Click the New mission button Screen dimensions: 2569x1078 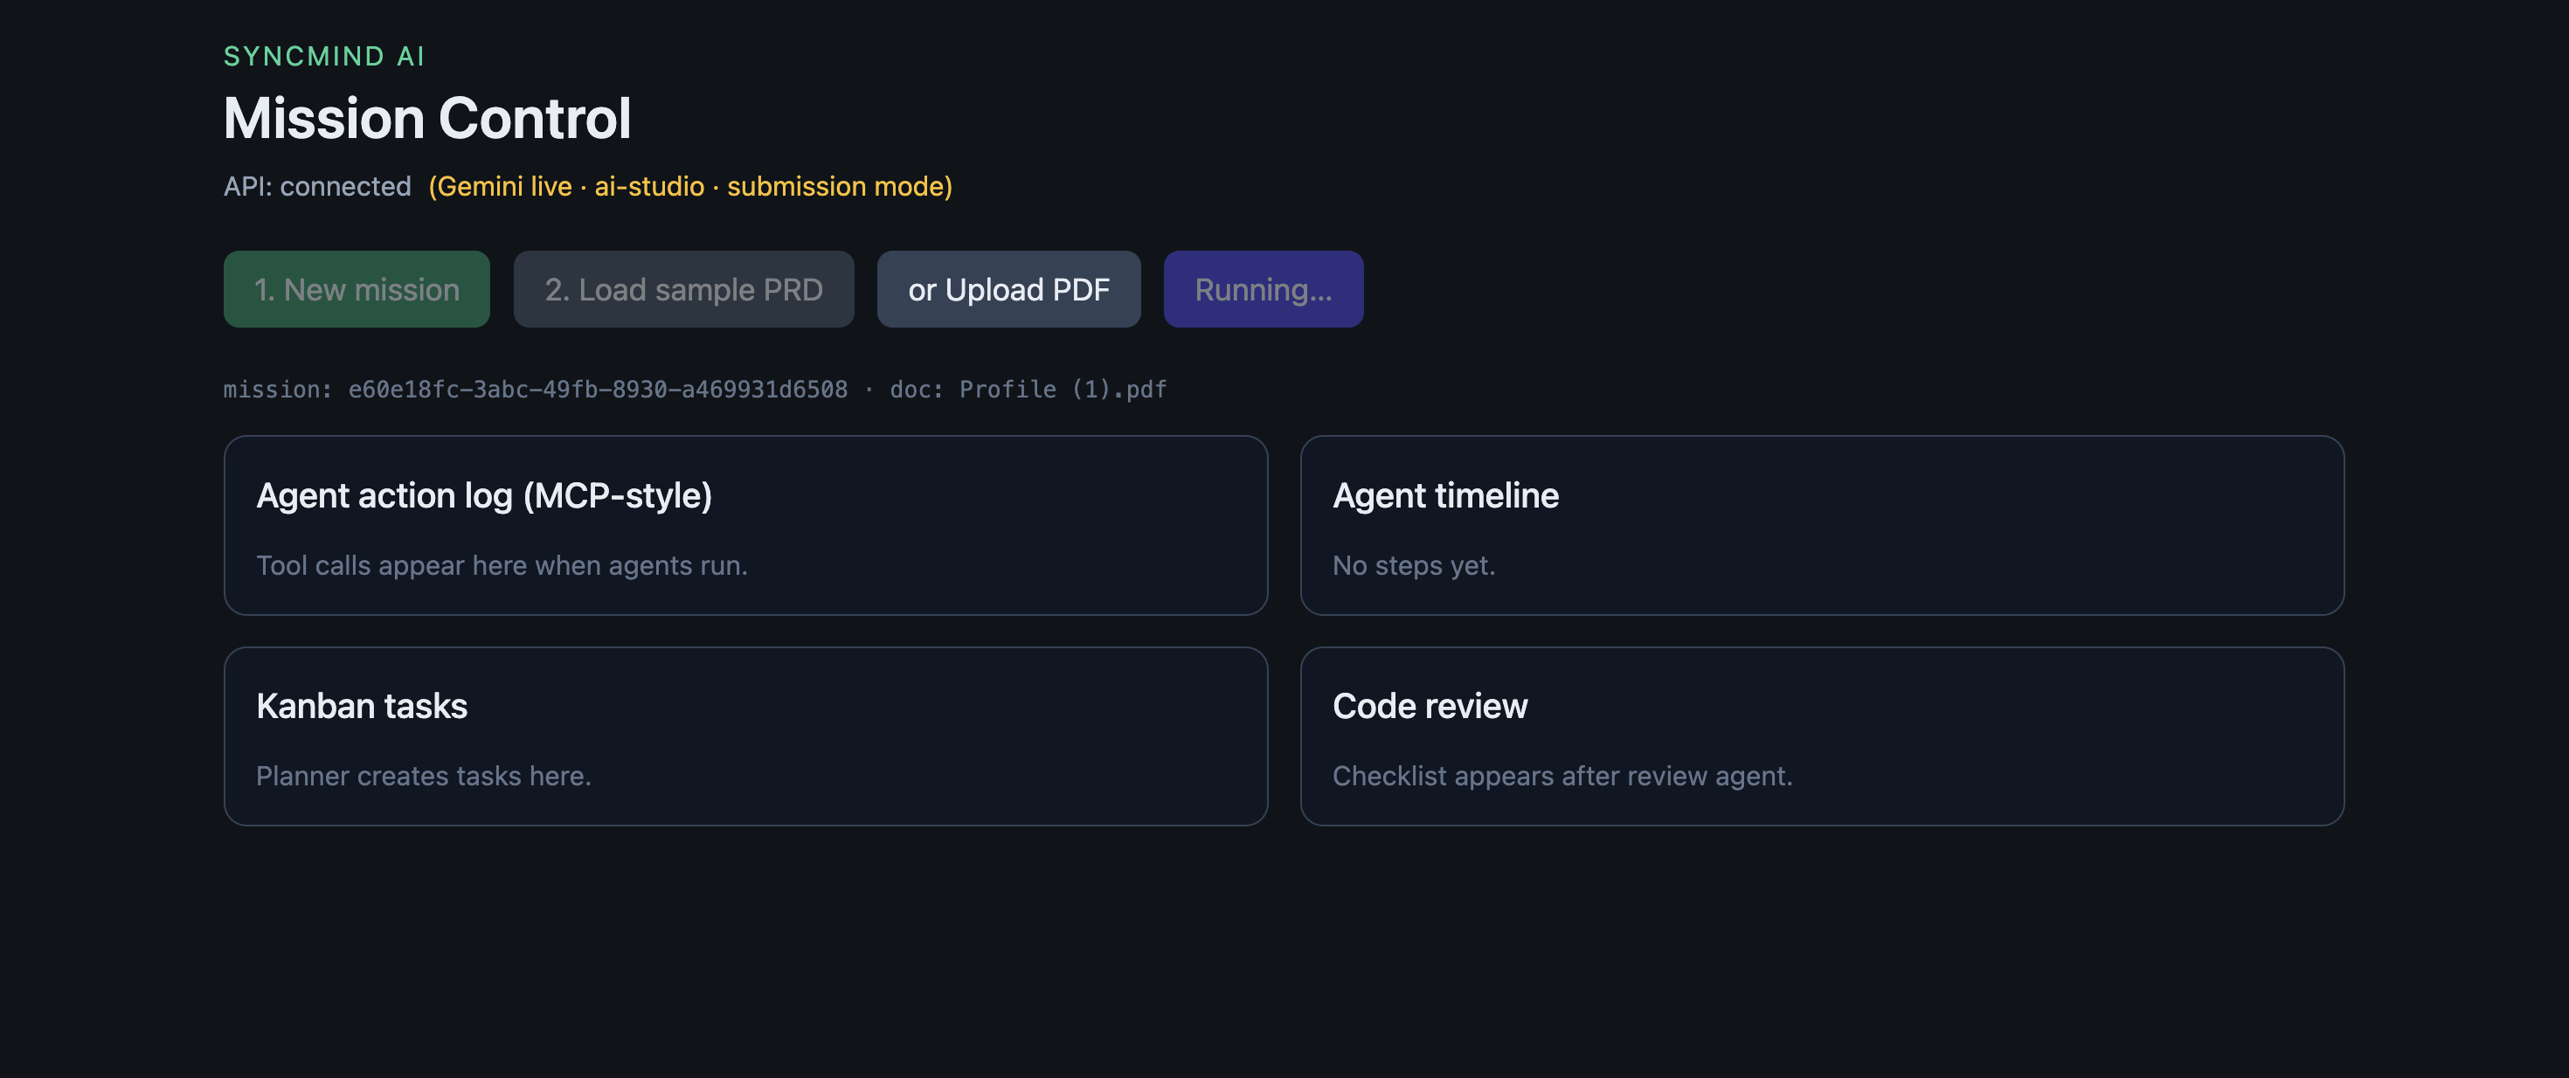point(356,289)
